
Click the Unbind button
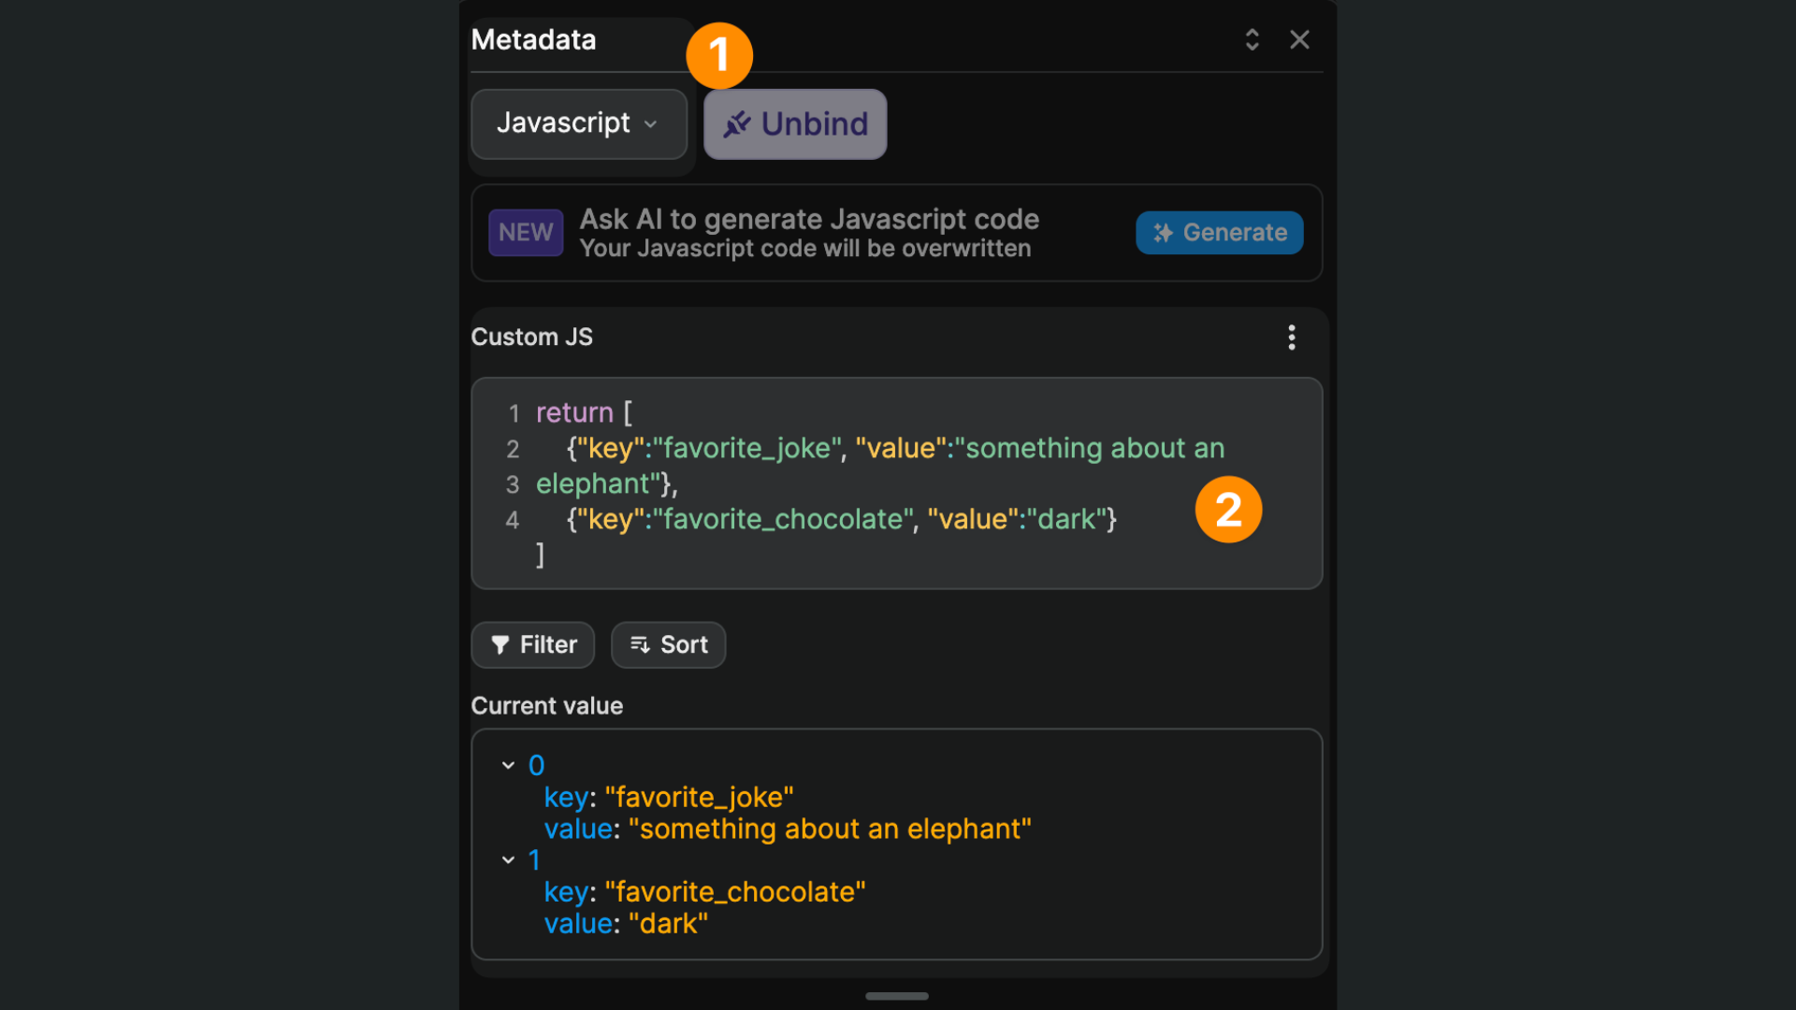[794, 123]
